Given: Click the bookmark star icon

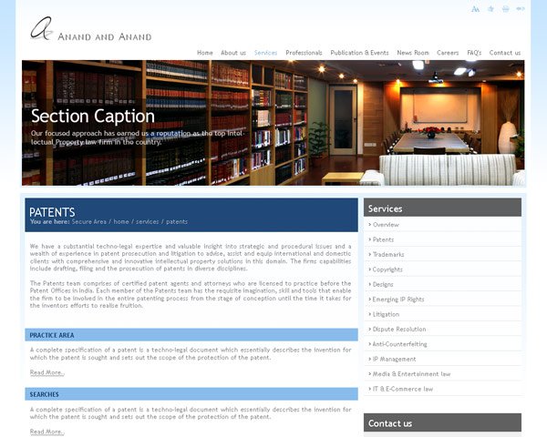Looking at the screenshot, I should [491, 9].
